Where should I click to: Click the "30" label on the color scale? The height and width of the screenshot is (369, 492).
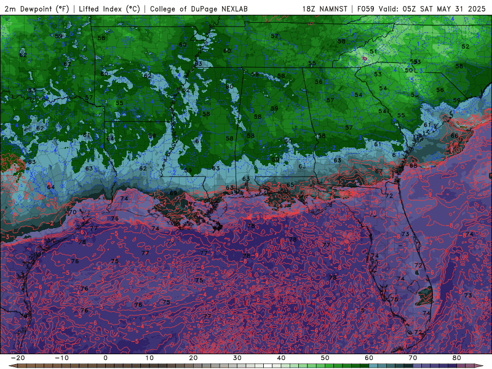coord(237,358)
